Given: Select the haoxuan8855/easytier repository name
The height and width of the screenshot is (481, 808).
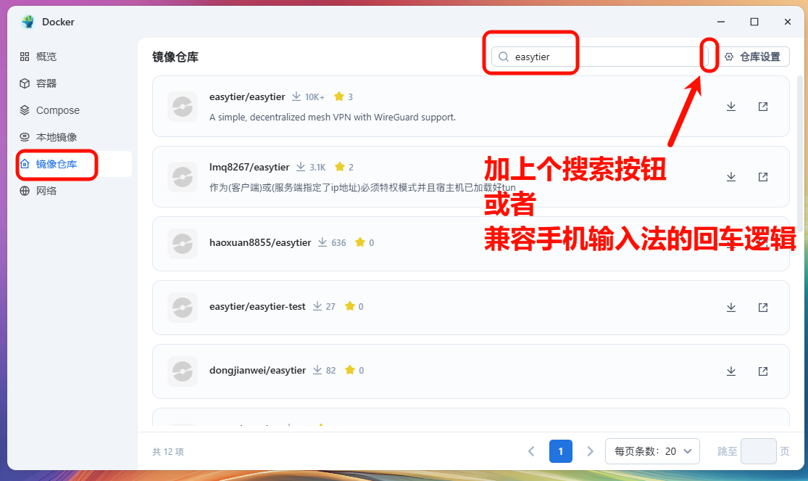Looking at the screenshot, I should tap(259, 242).
